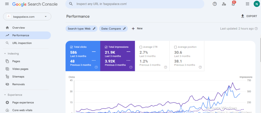Open the notifications bell
The width and height of the screenshot is (261, 113).
233,4
